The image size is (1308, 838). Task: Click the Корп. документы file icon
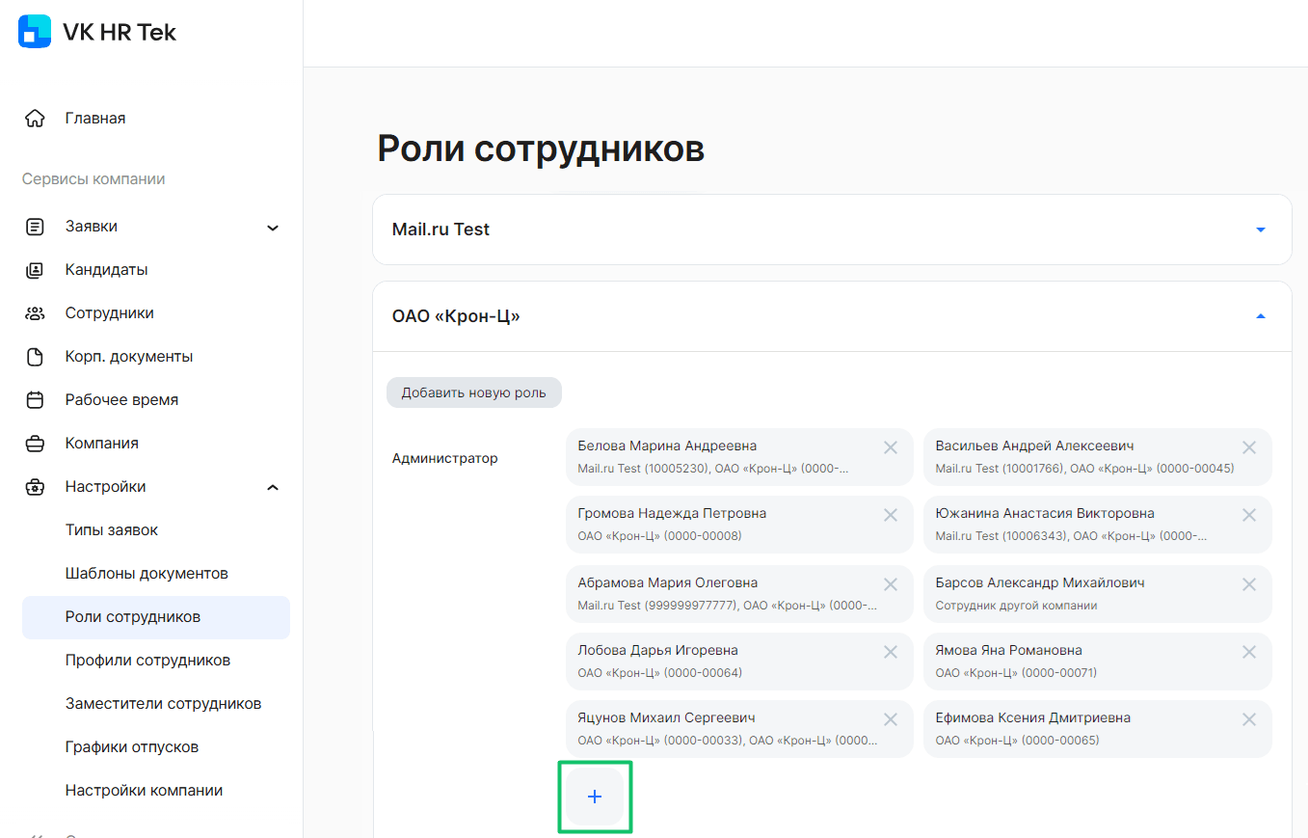tap(35, 357)
